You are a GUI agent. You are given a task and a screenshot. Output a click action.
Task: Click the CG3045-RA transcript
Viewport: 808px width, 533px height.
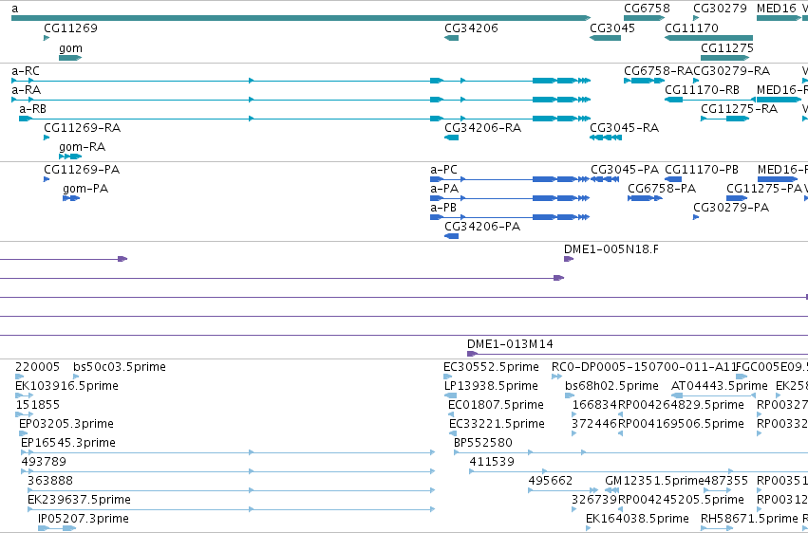tap(624, 128)
